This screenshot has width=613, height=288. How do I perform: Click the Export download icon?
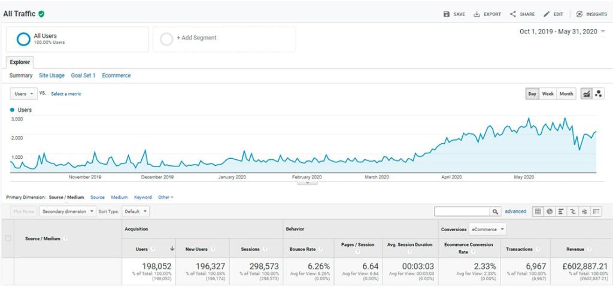(477, 14)
